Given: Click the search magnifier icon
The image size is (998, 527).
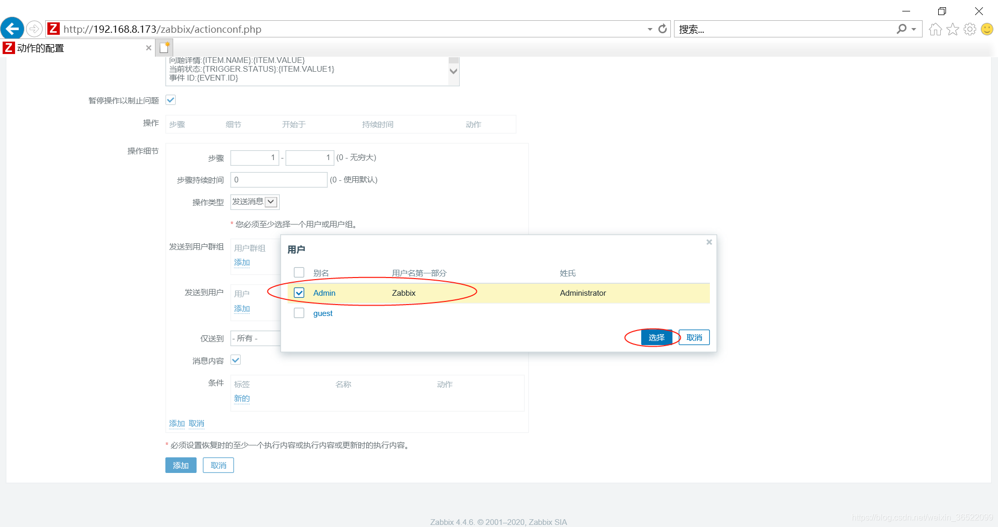Looking at the screenshot, I should coord(901,29).
